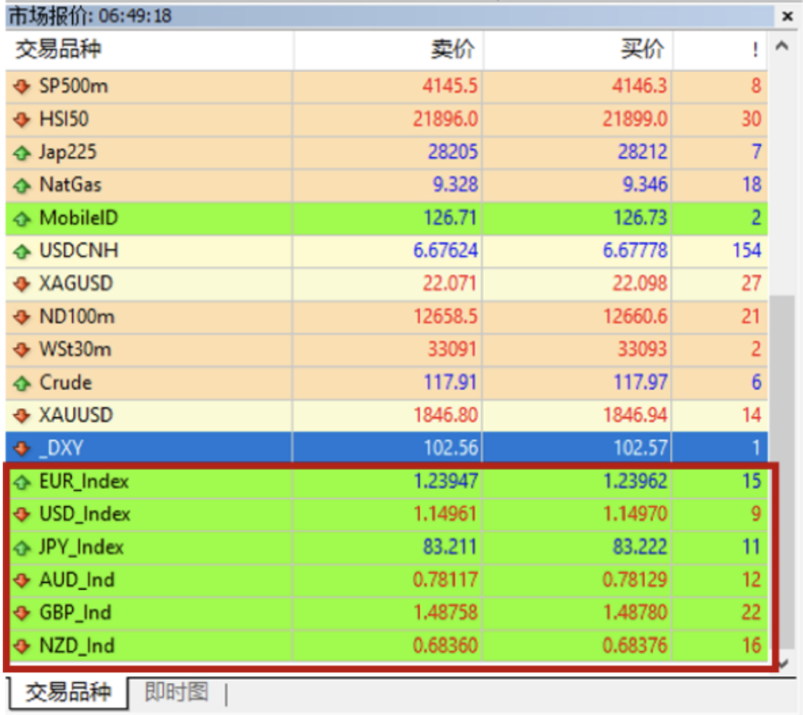Click the down arrow icon beside SP500m
Viewport: 803px width, 715px height.
[x=22, y=86]
